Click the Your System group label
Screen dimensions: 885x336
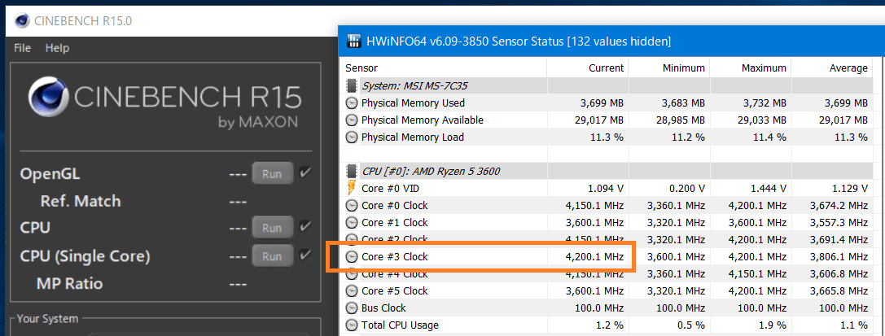coord(47,319)
